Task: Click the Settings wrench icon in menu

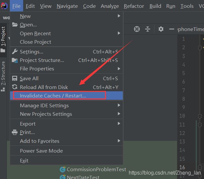Action: (x=15, y=52)
